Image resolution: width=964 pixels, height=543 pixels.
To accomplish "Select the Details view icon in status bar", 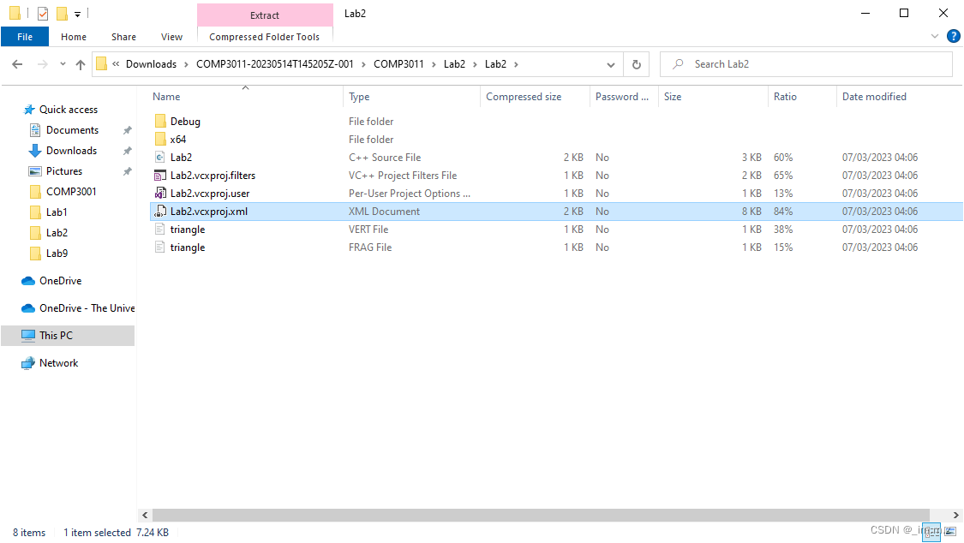I will (x=931, y=532).
